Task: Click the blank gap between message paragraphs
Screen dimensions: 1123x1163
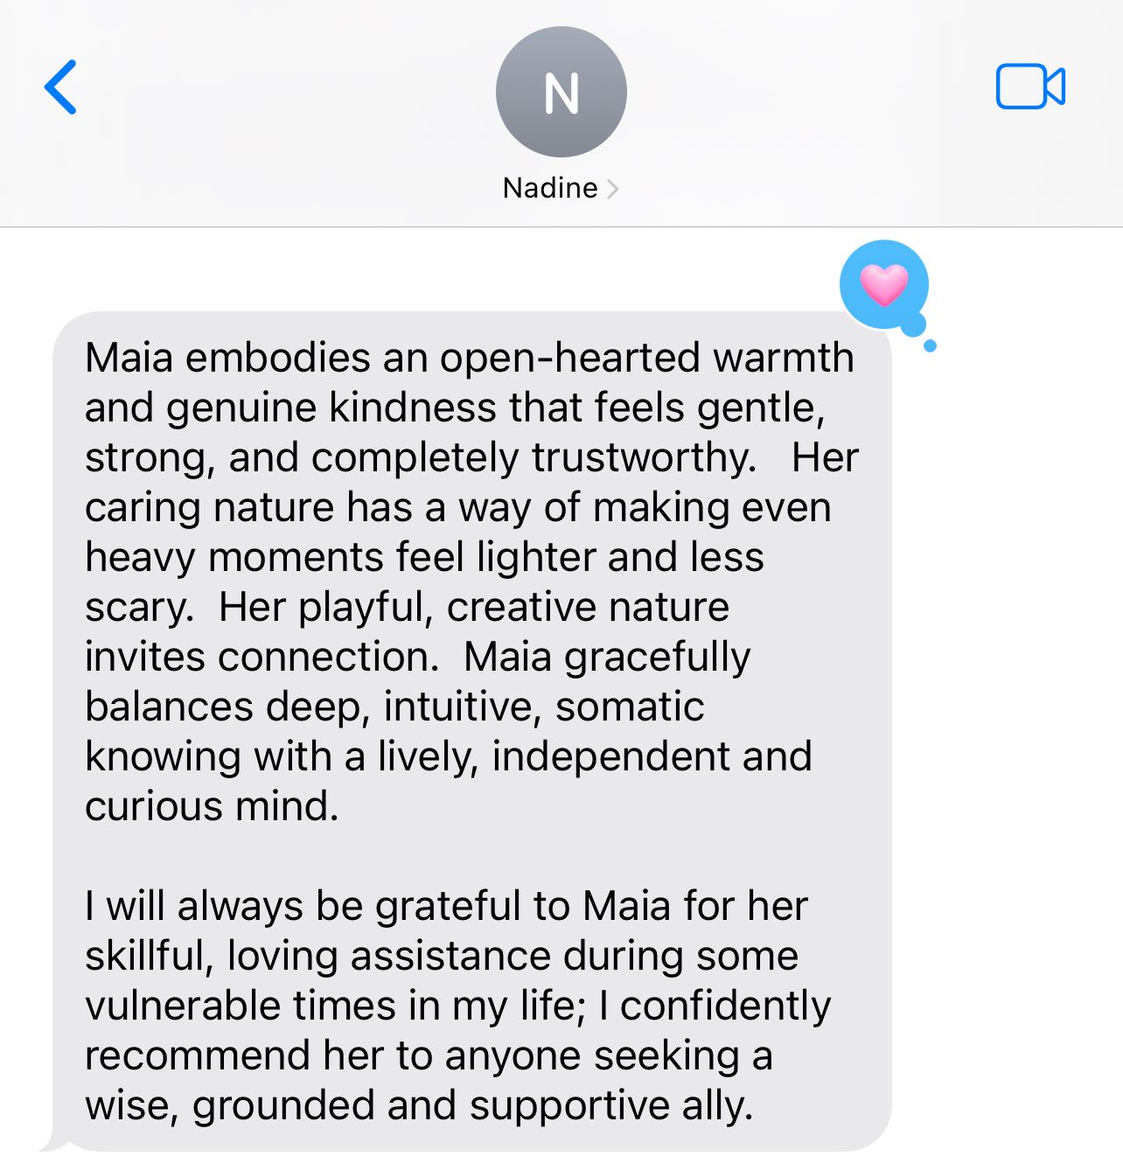Action: pyautogui.click(x=472, y=857)
